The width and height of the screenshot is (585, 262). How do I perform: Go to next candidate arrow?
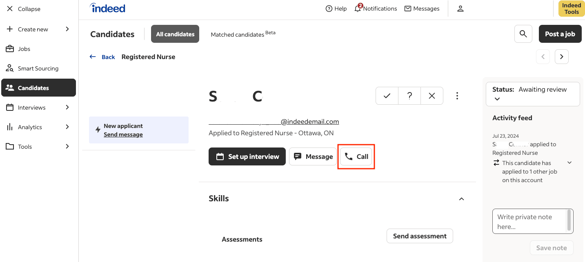561,57
